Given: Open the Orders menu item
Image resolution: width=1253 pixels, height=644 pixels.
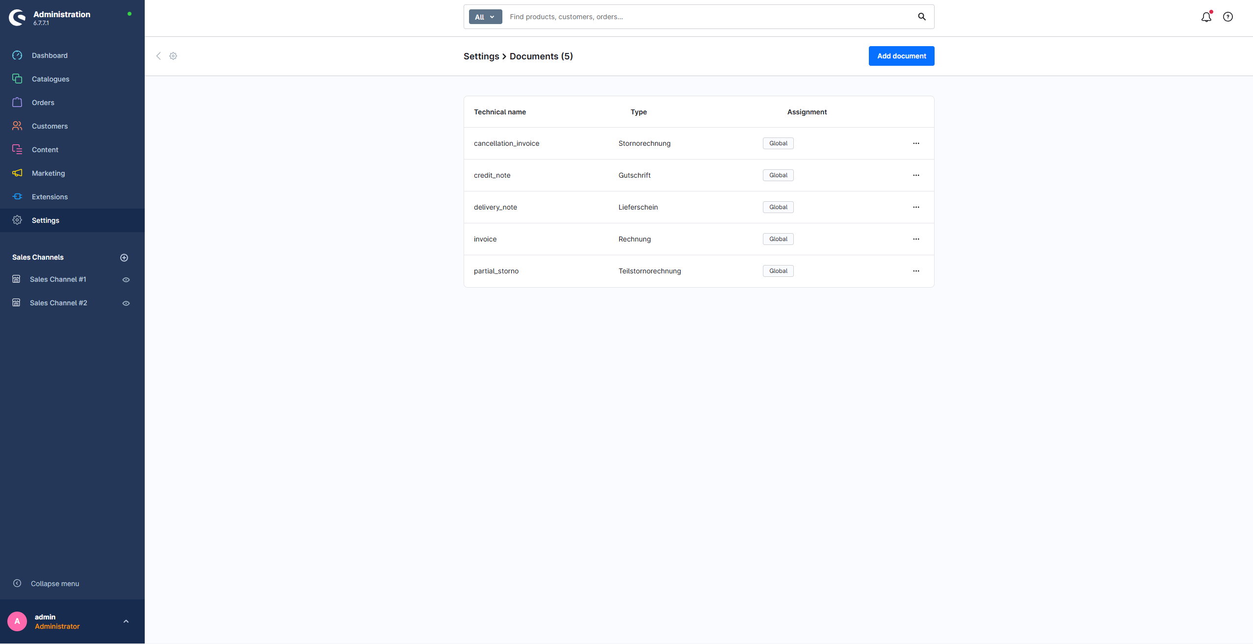Looking at the screenshot, I should point(43,103).
